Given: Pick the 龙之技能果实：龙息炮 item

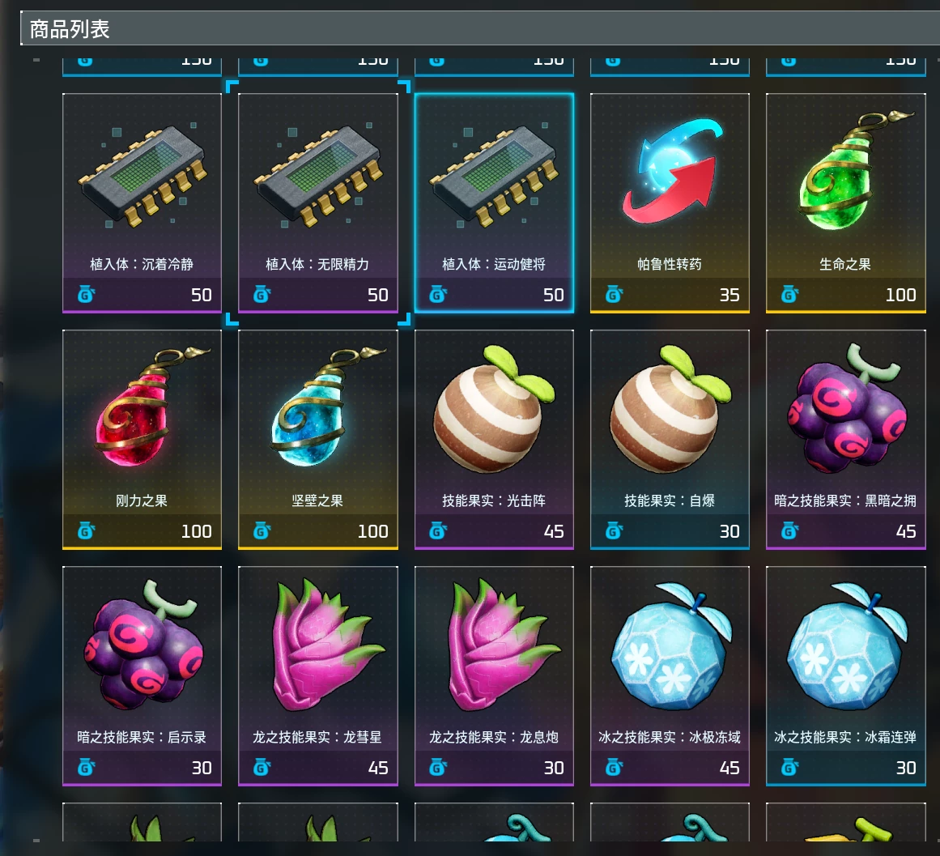Looking at the screenshot, I should [494, 675].
